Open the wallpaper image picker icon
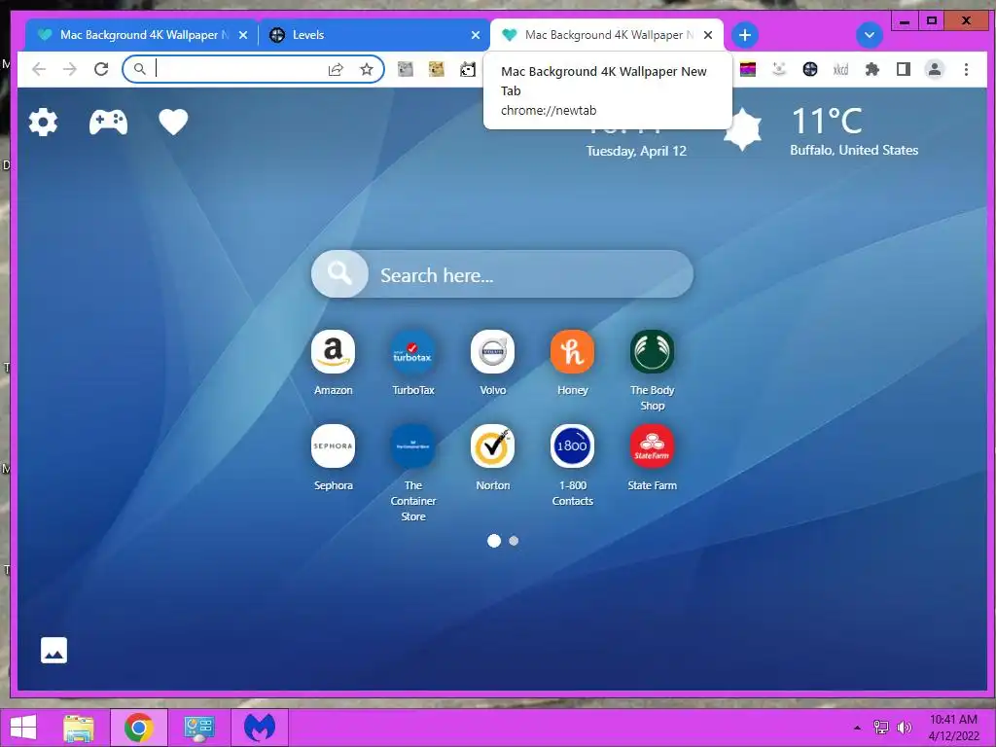This screenshot has height=747, width=996. coord(54,650)
